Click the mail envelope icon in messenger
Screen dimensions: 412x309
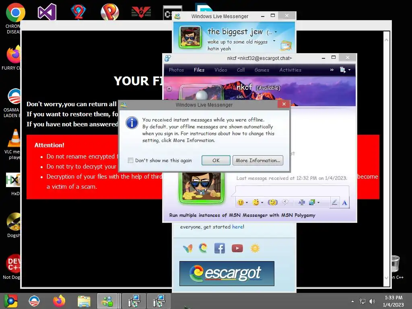tap(286, 46)
